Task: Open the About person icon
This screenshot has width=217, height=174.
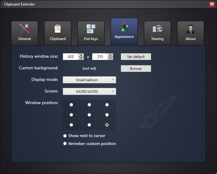Action: coord(190,29)
